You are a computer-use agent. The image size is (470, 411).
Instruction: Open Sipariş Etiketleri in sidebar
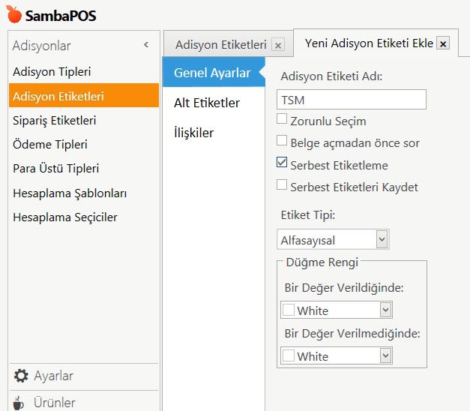coord(55,120)
